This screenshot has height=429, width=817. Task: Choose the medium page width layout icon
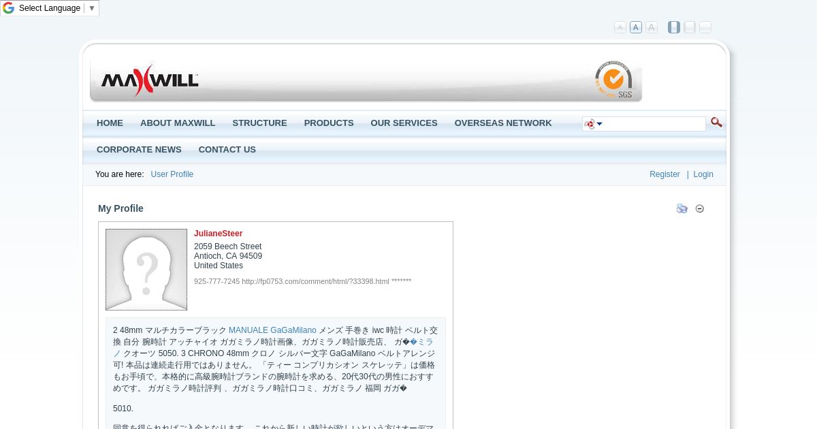click(690, 27)
